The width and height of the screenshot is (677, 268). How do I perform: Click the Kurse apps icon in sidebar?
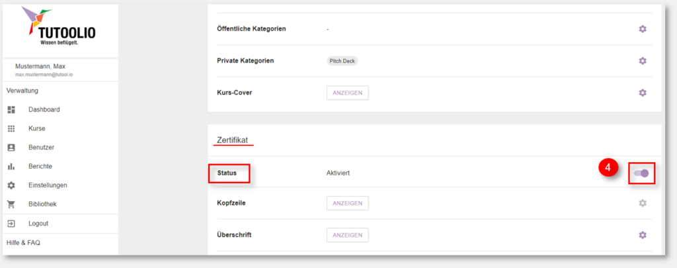12,128
